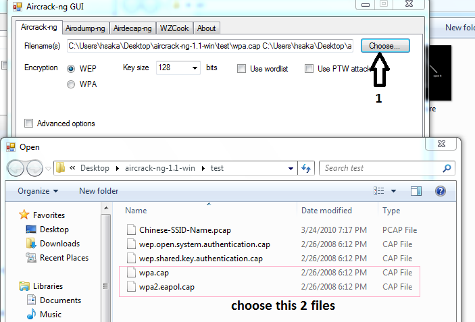Screen dimensions: 475x322
Task: Open help with the question mark icon
Action: coord(440,191)
